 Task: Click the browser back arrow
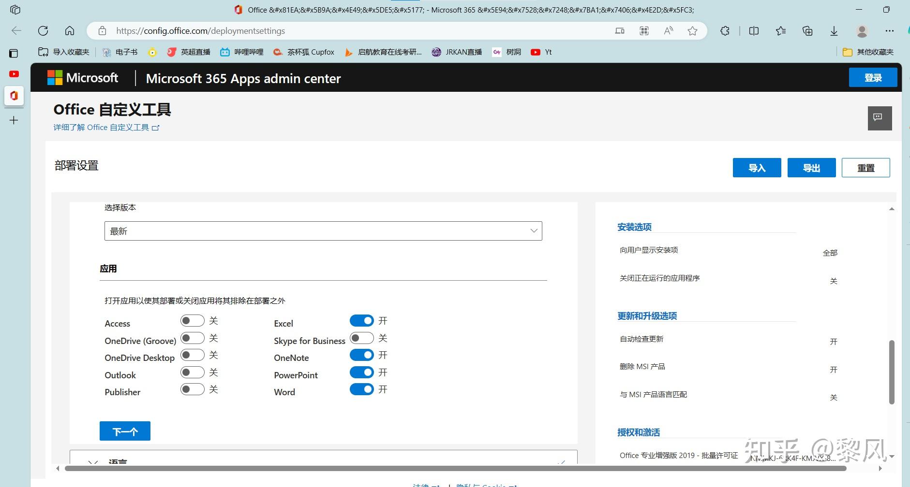(16, 31)
